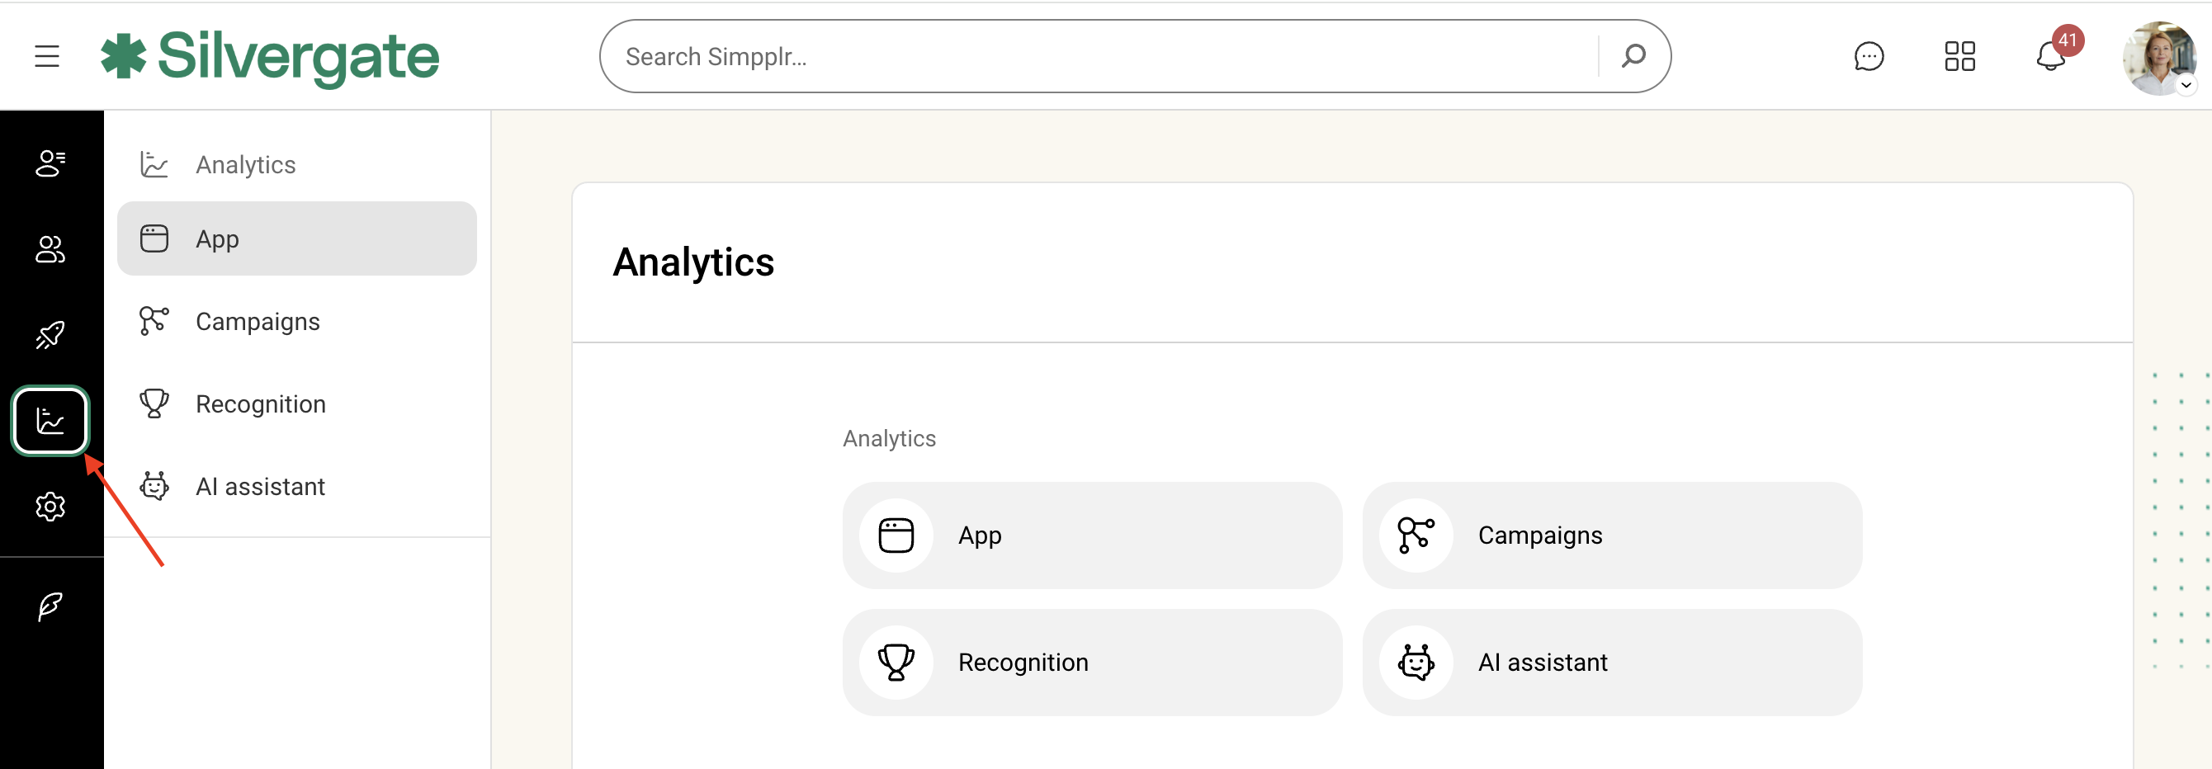Open the people directory rail icon

pyautogui.click(x=50, y=163)
